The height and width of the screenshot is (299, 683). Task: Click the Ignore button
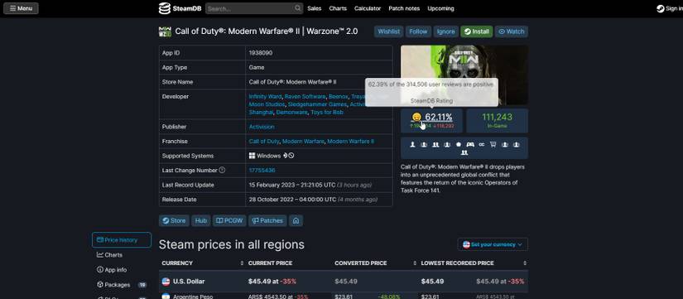point(445,31)
